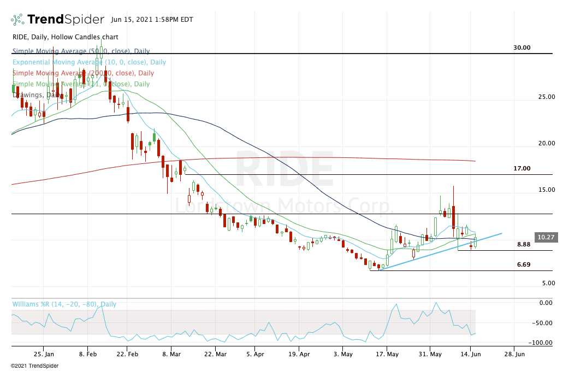
Task: Click the 30.00 horizontal level label
Action: point(522,48)
